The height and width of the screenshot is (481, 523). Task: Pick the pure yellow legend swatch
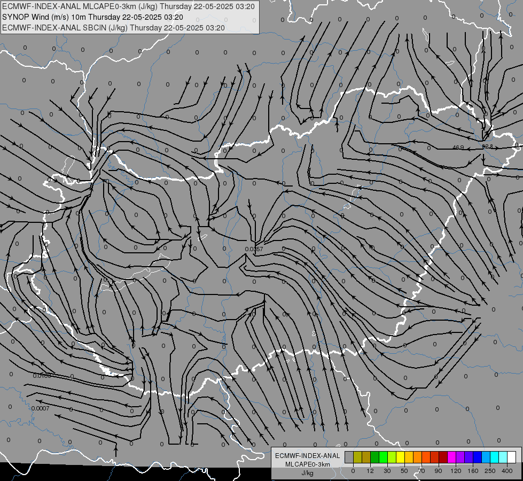(x=401, y=457)
